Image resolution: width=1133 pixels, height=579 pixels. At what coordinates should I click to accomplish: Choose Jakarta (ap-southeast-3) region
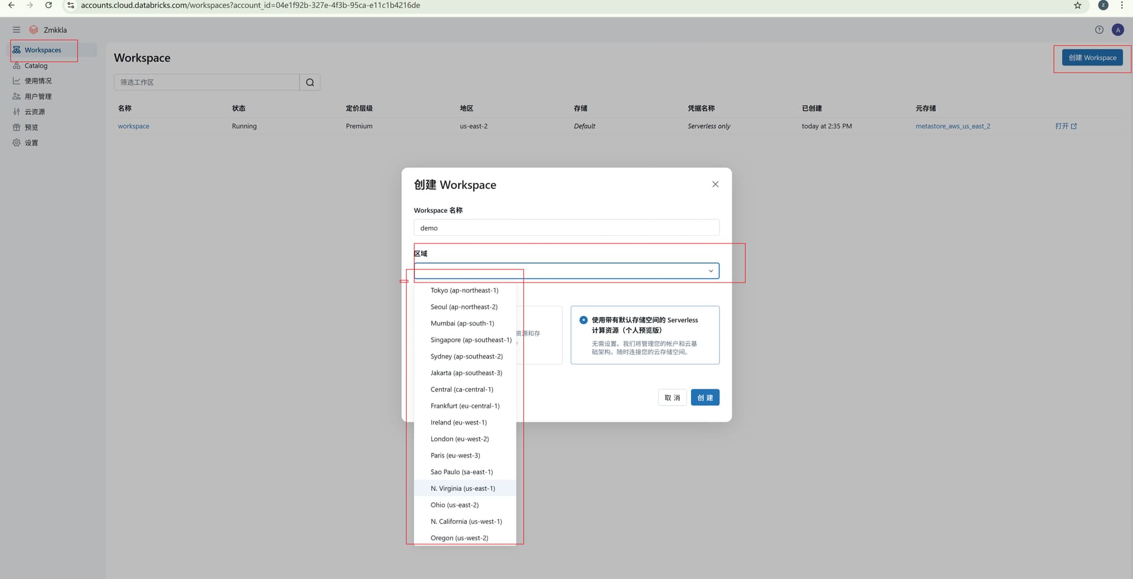465,373
